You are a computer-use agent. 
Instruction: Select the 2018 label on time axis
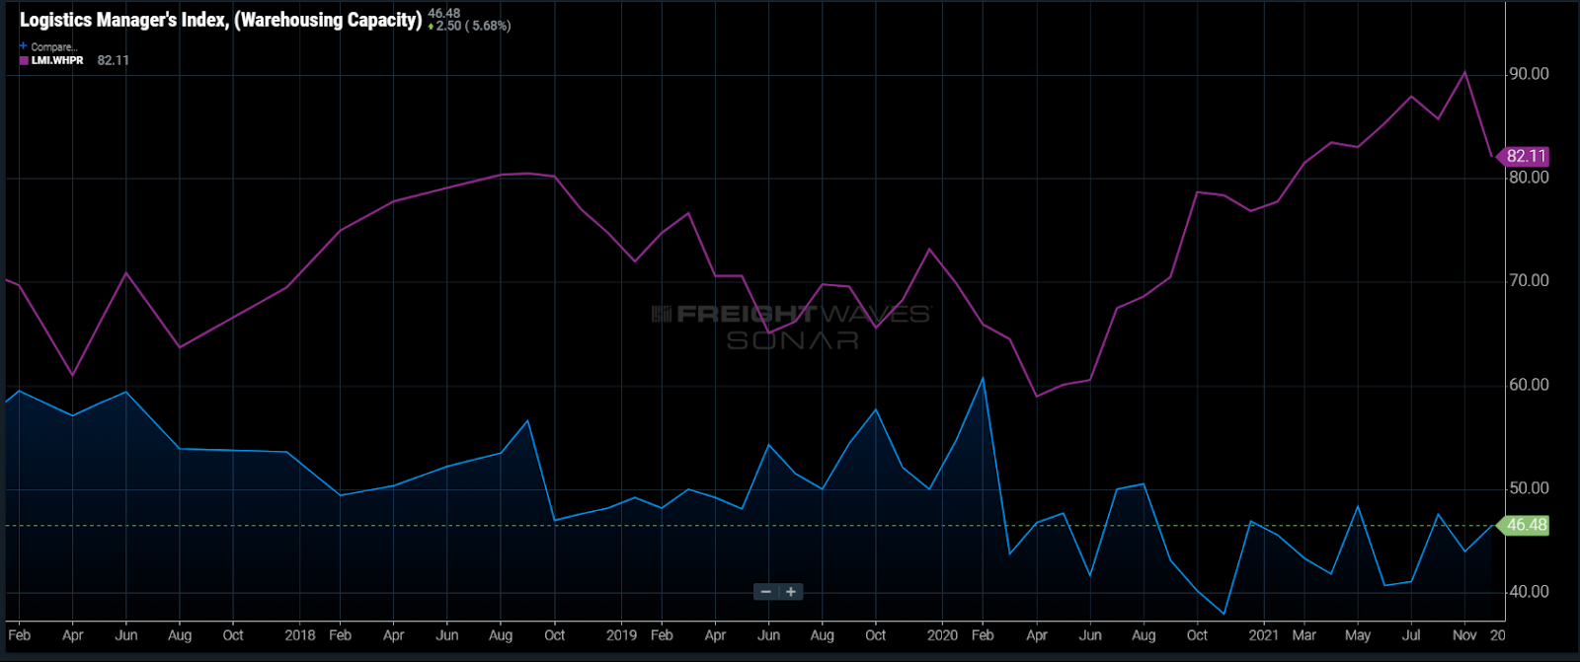click(300, 635)
